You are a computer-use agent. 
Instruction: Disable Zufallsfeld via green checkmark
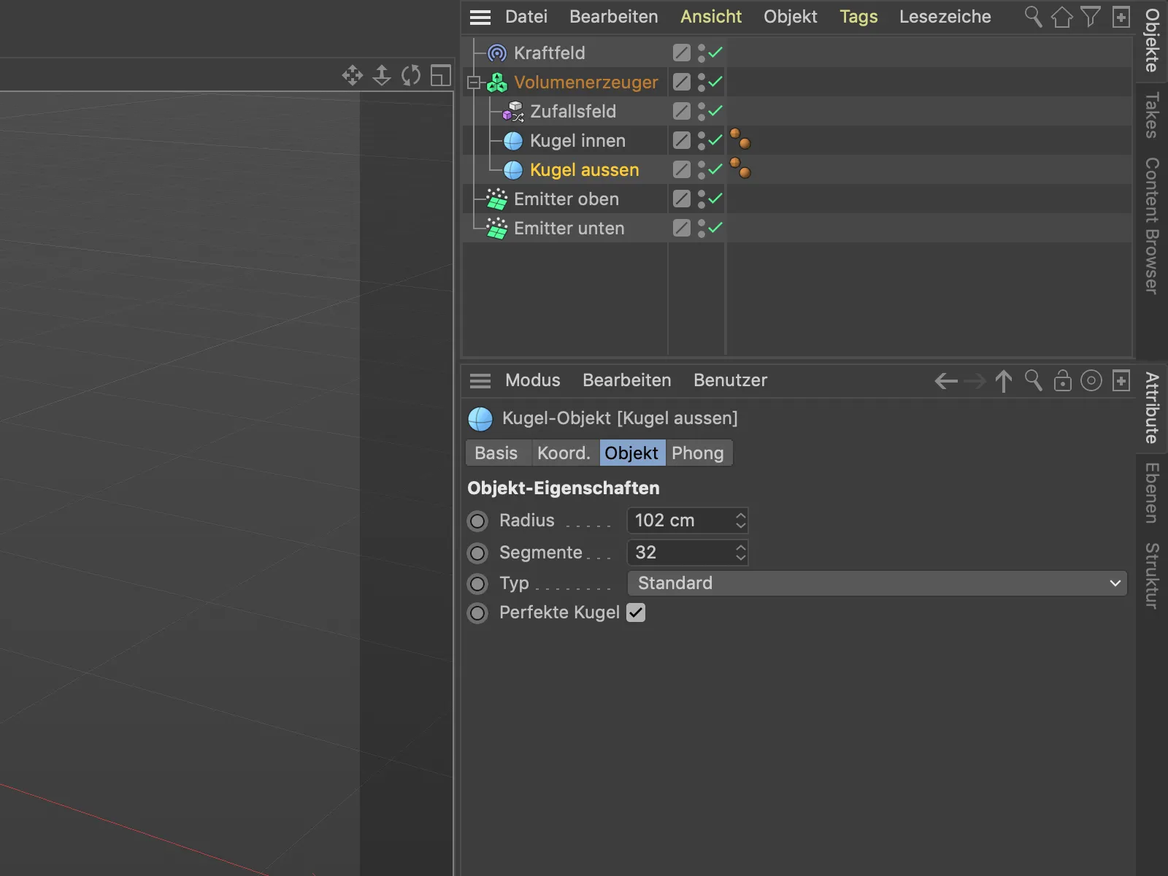click(x=715, y=110)
